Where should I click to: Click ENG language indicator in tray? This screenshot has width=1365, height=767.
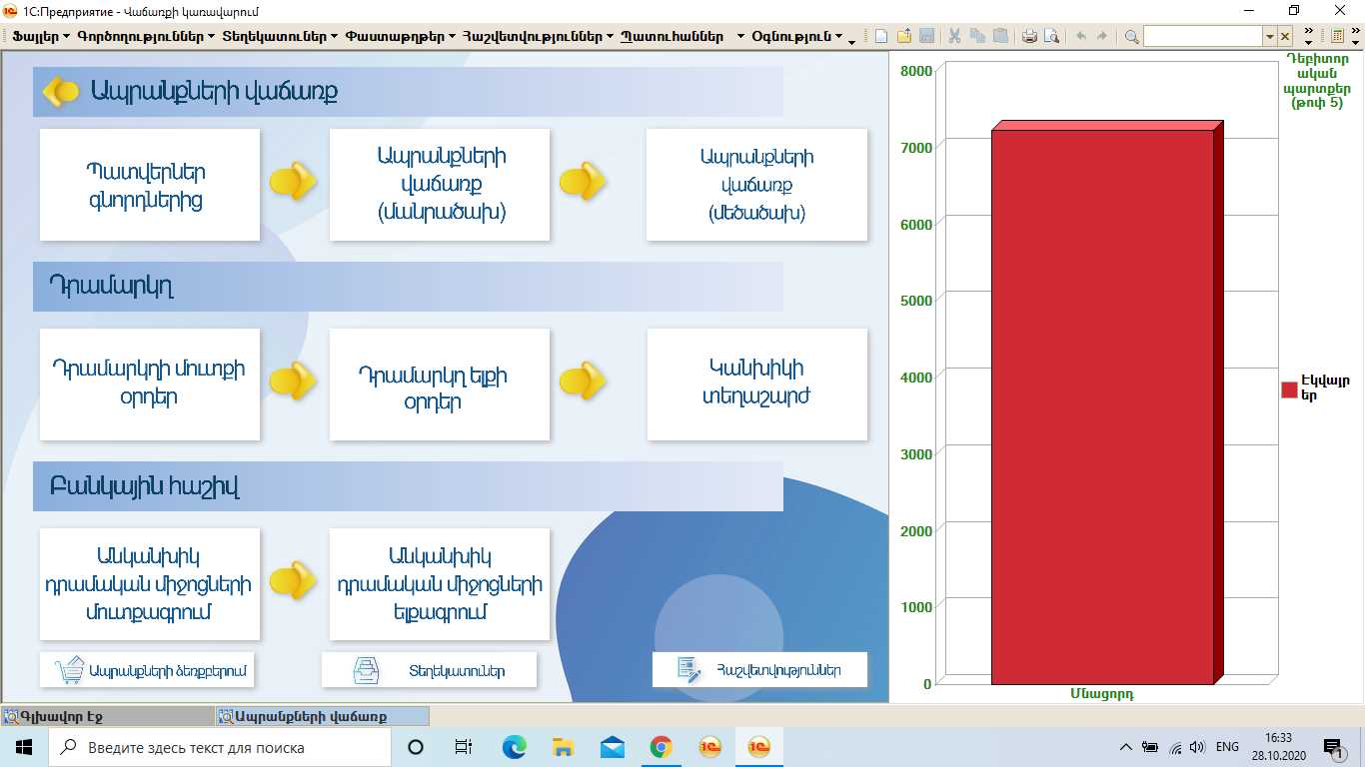[x=1227, y=747]
